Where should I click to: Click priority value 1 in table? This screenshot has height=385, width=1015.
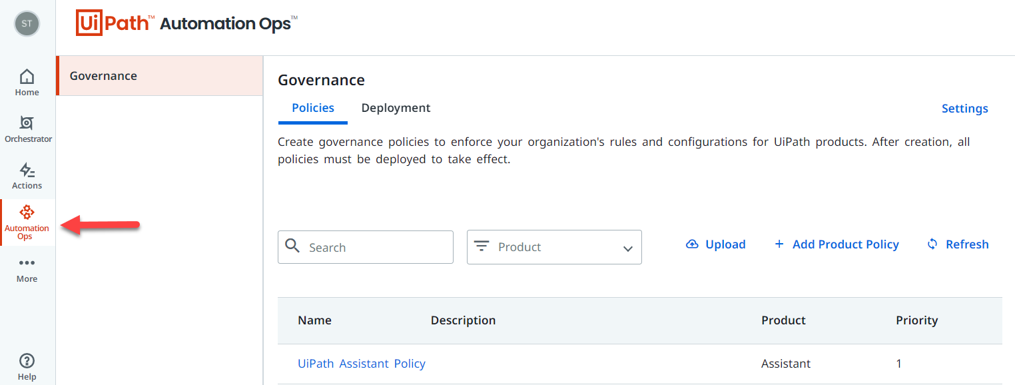click(899, 364)
